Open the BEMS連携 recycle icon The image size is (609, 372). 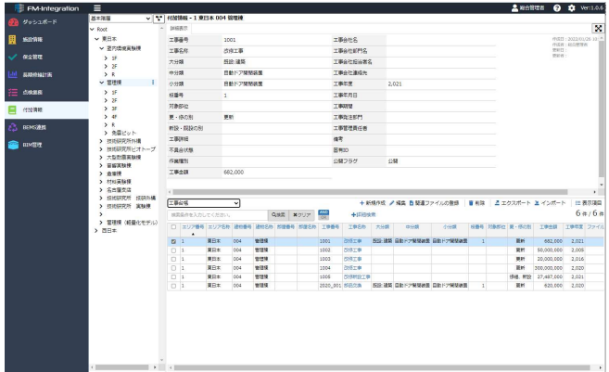pos(13,127)
